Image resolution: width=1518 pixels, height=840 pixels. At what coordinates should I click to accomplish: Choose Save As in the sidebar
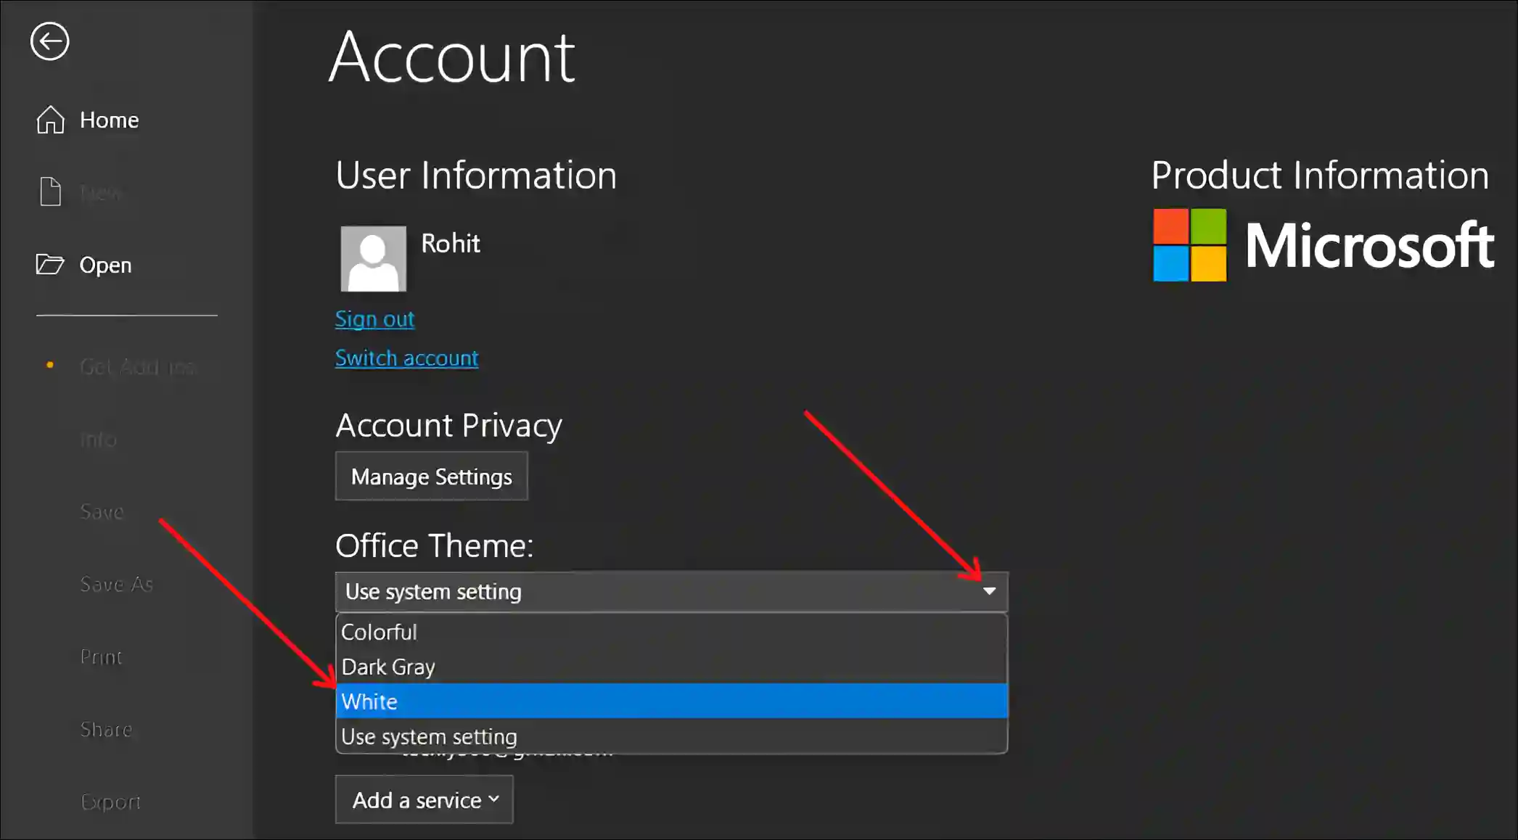(x=116, y=584)
